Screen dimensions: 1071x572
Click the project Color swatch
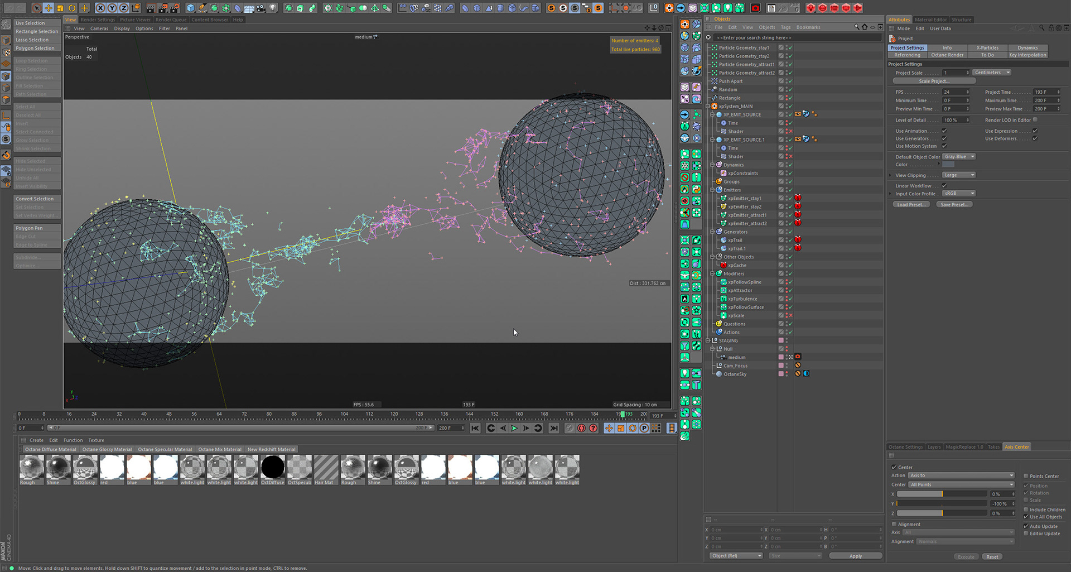(948, 165)
